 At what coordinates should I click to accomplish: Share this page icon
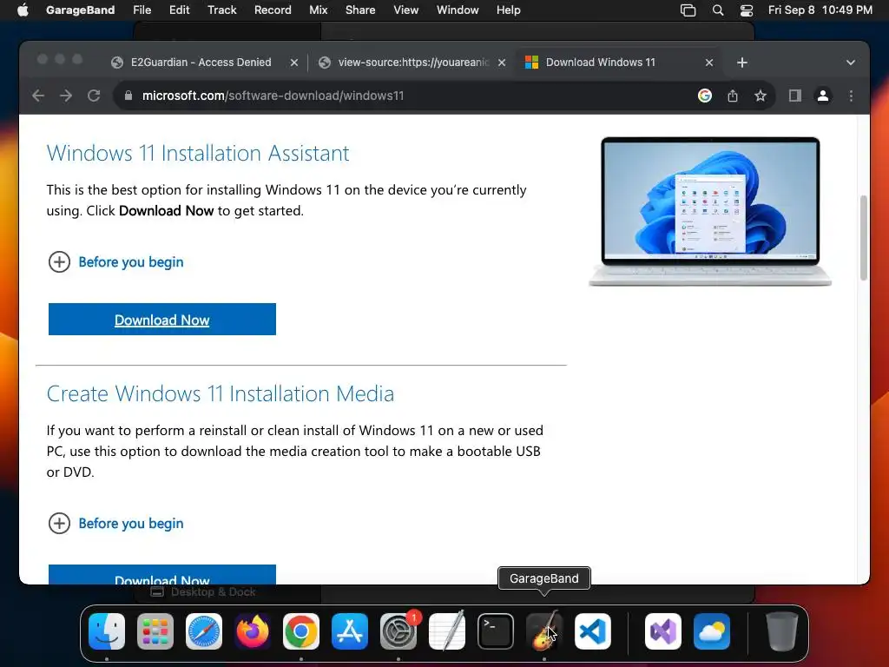point(733,96)
